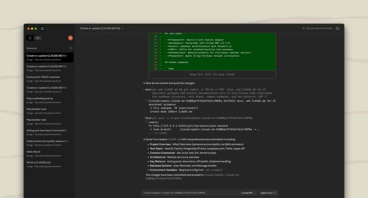Open the first 'Create or update CLAUDE.MD file' session
This screenshot has height=198, width=368.
[49, 57]
